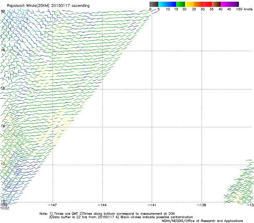The image size is (254, 223).
Task: Click the longitude label '-141'
Action: pyautogui.click(x=152, y=205)
